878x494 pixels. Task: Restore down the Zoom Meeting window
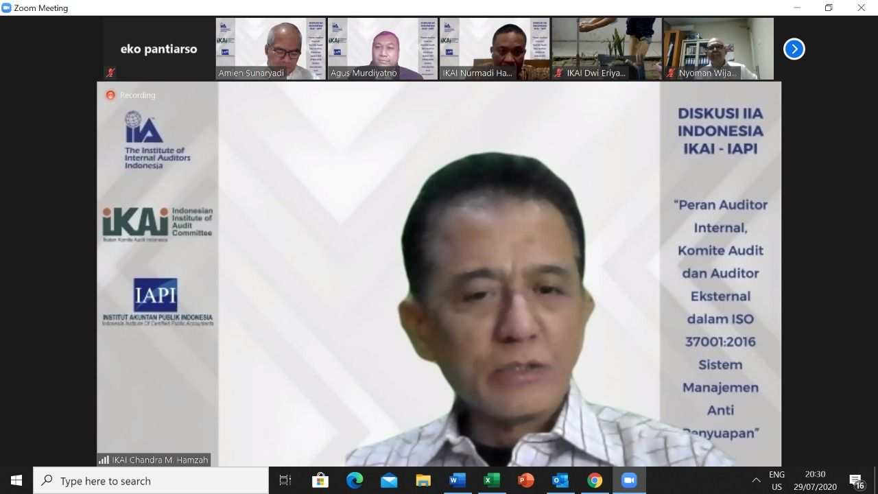point(829,8)
